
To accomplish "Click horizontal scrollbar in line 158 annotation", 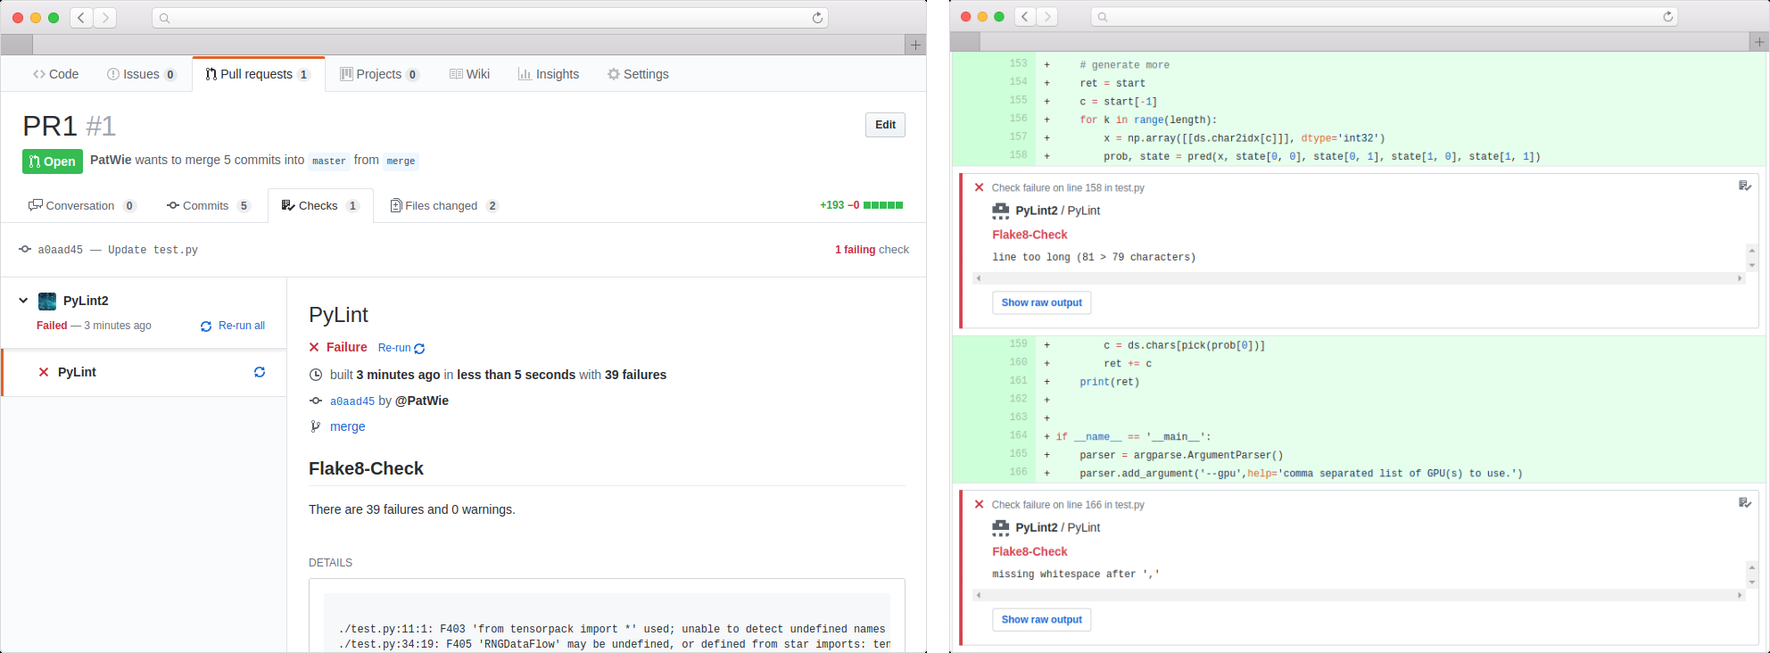I will click(x=1359, y=278).
